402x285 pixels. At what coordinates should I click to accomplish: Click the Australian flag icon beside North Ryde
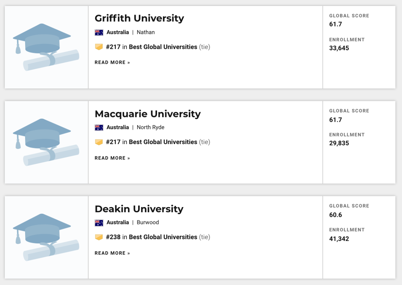(x=99, y=127)
